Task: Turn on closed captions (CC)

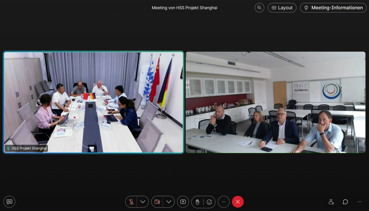Action: [x=9, y=202]
